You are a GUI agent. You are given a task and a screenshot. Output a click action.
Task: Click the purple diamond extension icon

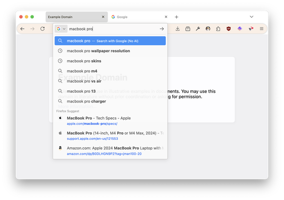(x=240, y=28)
